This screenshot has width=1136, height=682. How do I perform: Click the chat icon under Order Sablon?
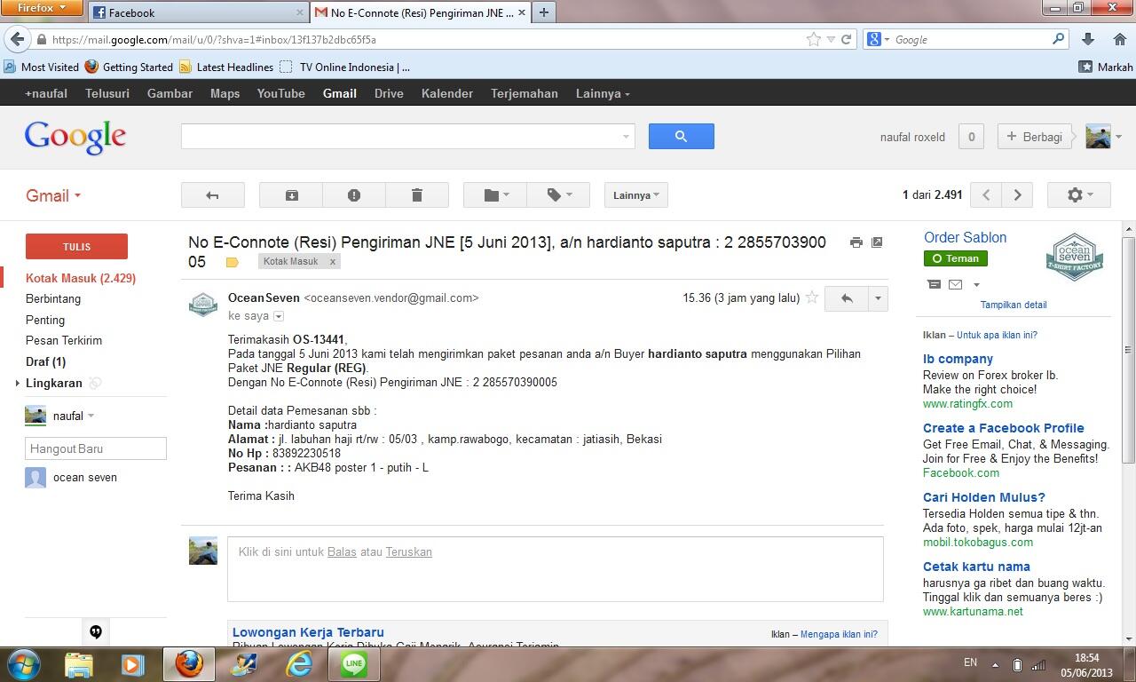pos(934,284)
